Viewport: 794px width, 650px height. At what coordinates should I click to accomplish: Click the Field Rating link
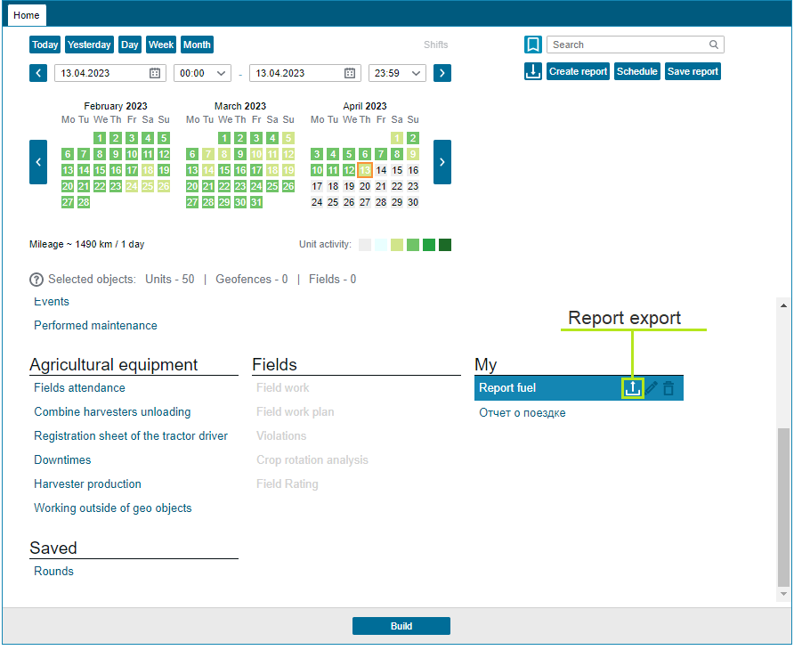(x=288, y=484)
